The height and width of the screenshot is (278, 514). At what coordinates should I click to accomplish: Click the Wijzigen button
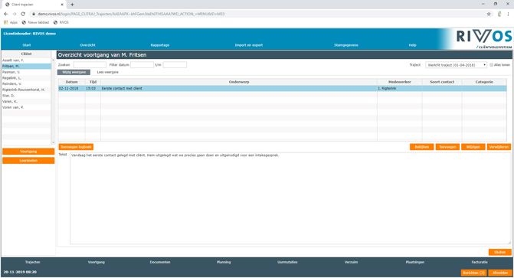[473, 147]
